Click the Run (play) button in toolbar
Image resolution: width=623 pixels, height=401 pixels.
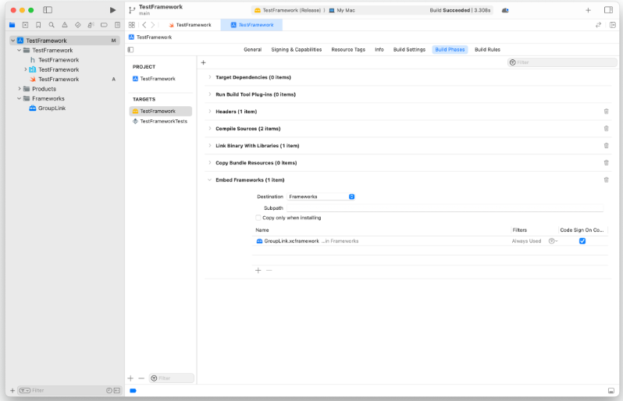112,10
